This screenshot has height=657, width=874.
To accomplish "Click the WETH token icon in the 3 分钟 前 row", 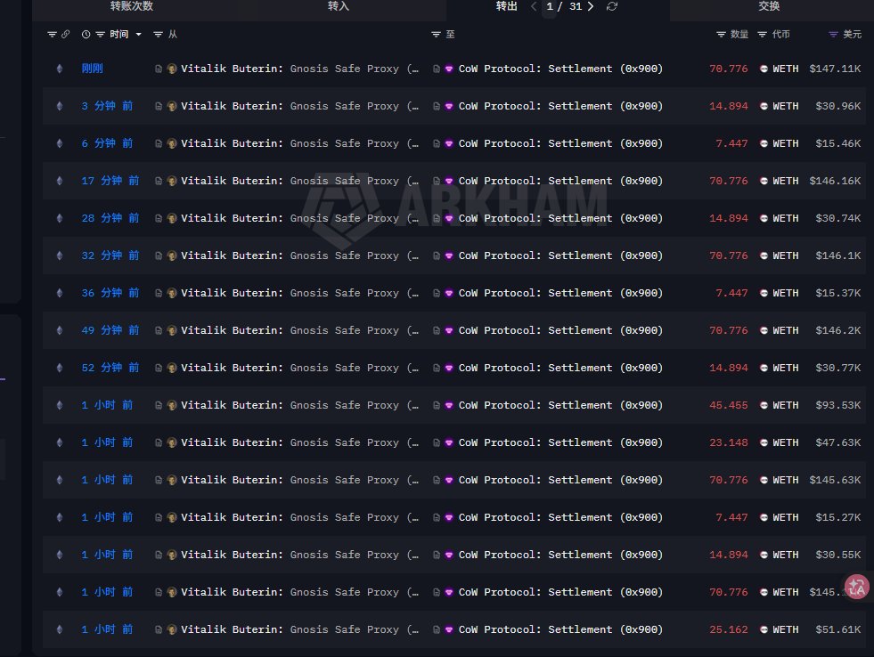I will pos(764,106).
